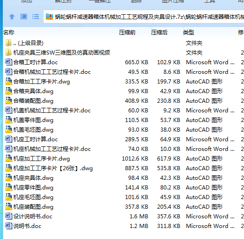Click AutoCAD icon of 合箱夹具体.dwg
Screen dimensions: 244x239
pyautogui.click(x=9, y=91)
